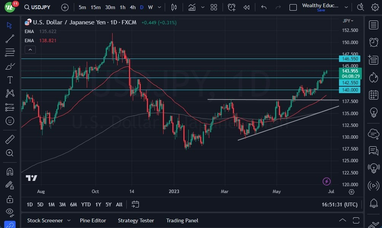Select the Text annotation tool
Image resolution: width=382 pixels, height=228 pixels.
click(x=10, y=79)
